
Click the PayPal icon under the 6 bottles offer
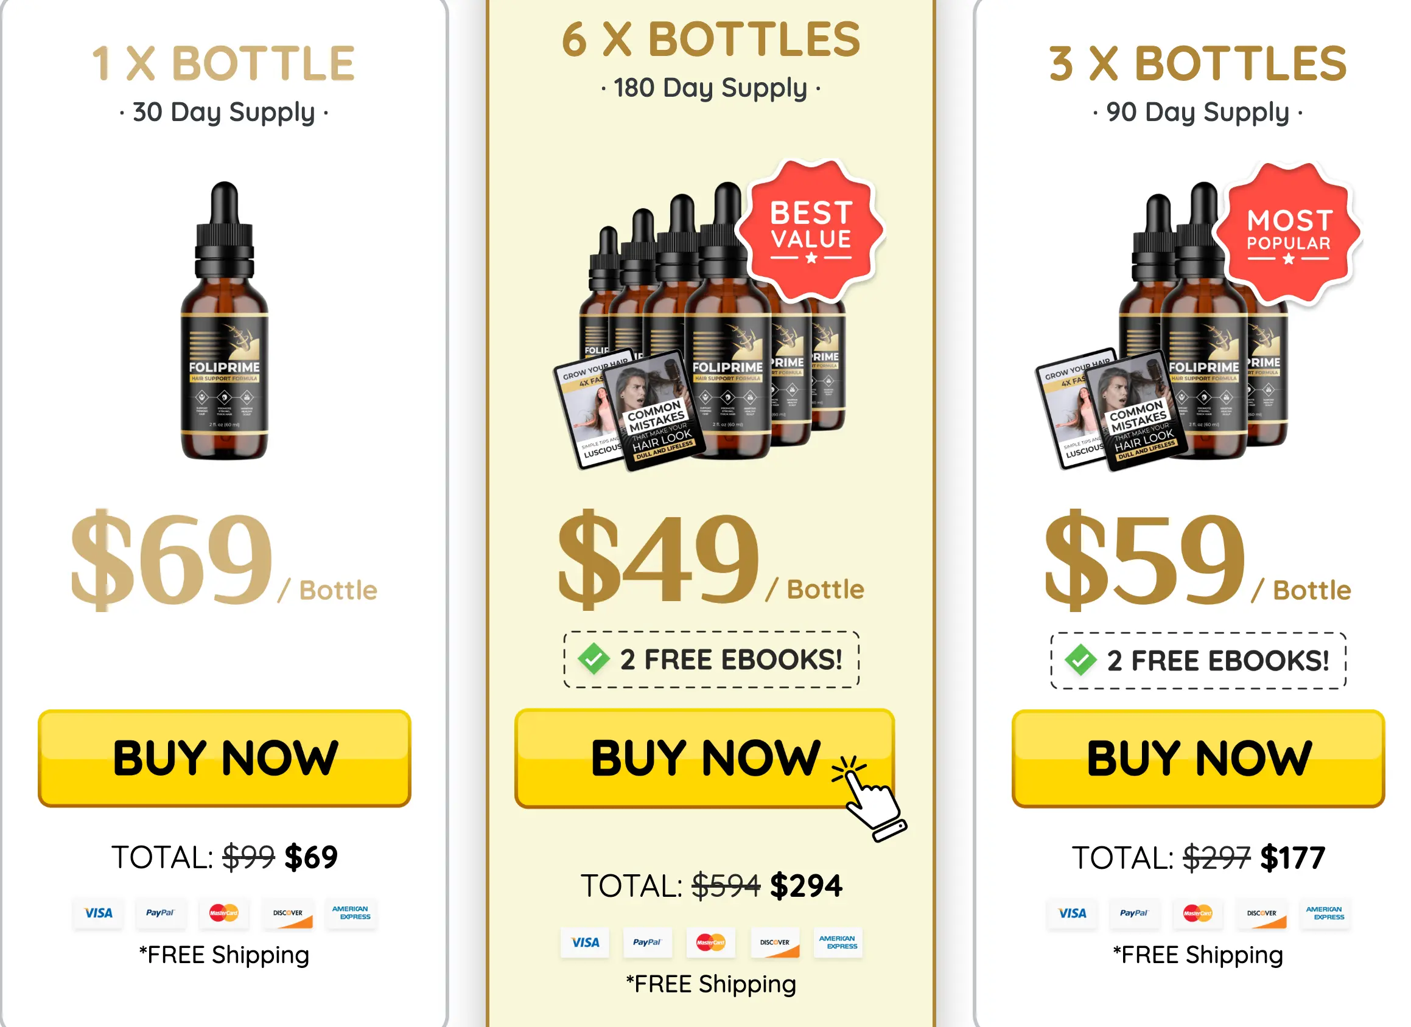point(647,942)
